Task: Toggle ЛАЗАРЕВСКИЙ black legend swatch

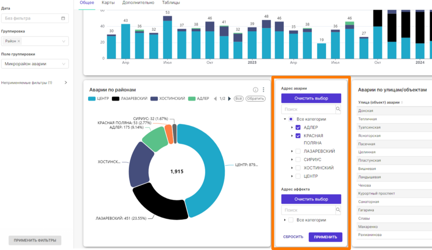Action: click(x=116, y=98)
